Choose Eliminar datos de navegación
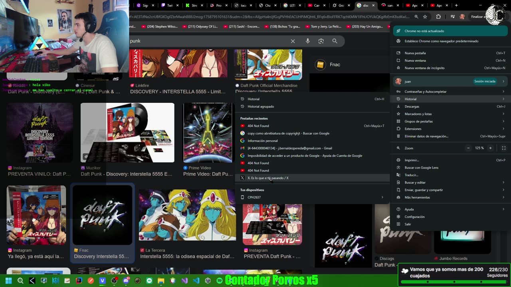The image size is (511, 287). [450, 136]
